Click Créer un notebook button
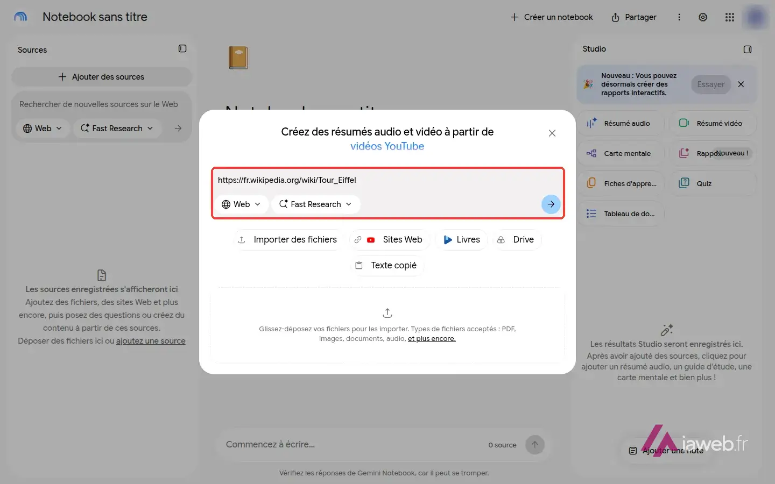 point(551,17)
